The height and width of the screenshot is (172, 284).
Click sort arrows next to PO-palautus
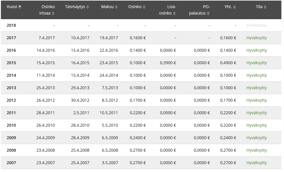[x=208, y=13]
